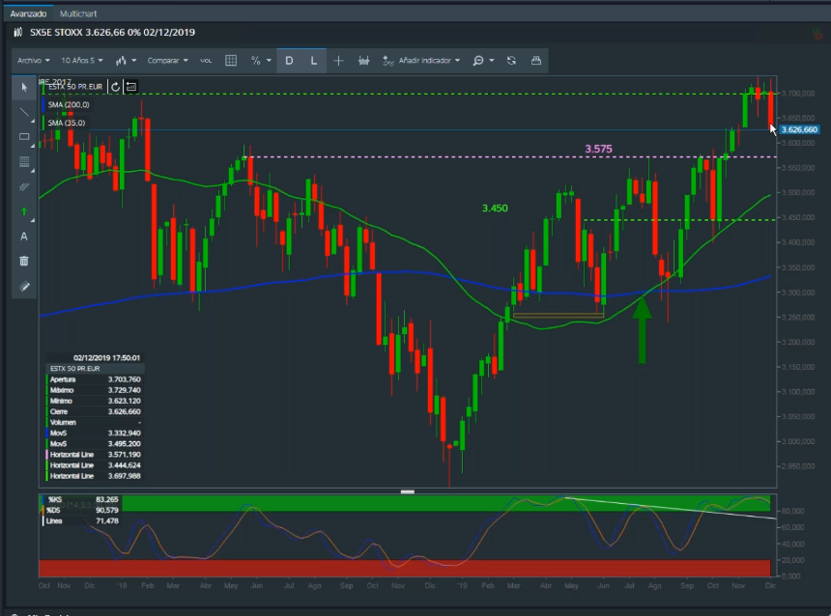Click the indicator icon beside Añadir indicador
The height and width of the screenshot is (616, 831).
tap(387, 61)
